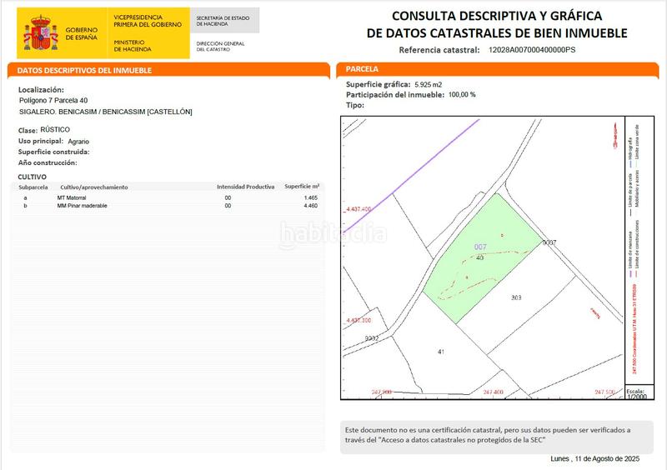Click the Superficie m² column header
The width and height of the screenshot is (667, 470).
(x=302, y=187)
